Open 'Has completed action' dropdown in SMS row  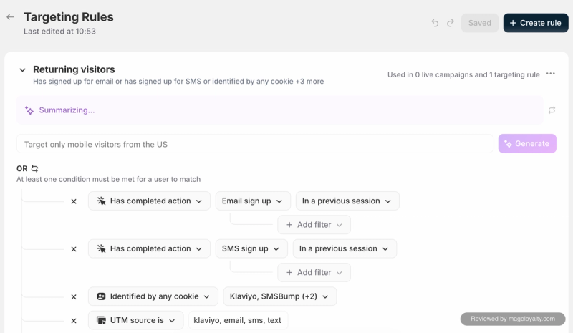point(149,249)
